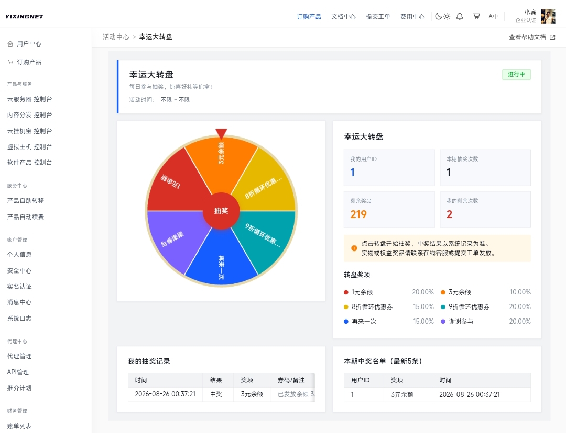
Task: Click red dot beside 1元余额 legend
Action: (x=346, y=292)
